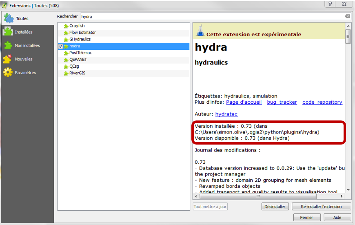Click the 'Étiquettes: hydraulics, simulation' text

point(236,96)
